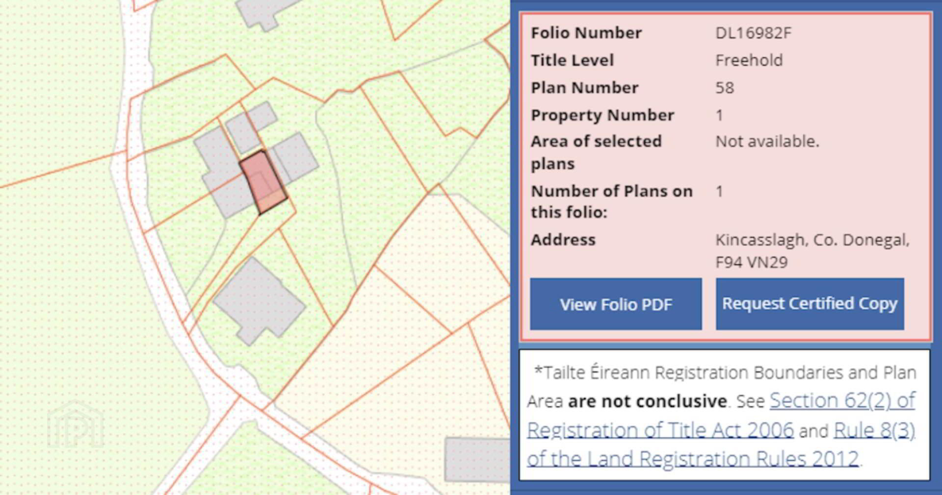Click the plan number value 58
Screen dimensions: 942x495
point(725,88)
